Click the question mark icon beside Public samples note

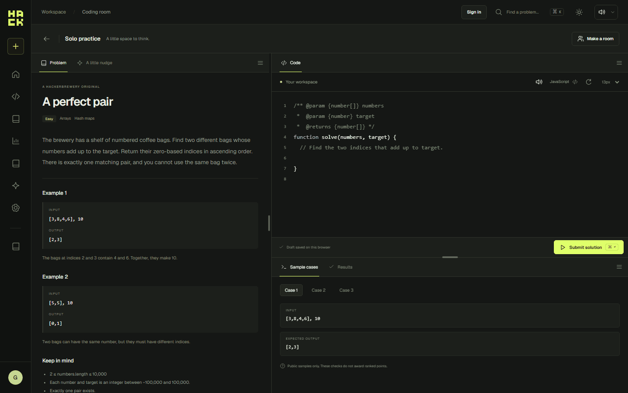[x=283, y=366]
